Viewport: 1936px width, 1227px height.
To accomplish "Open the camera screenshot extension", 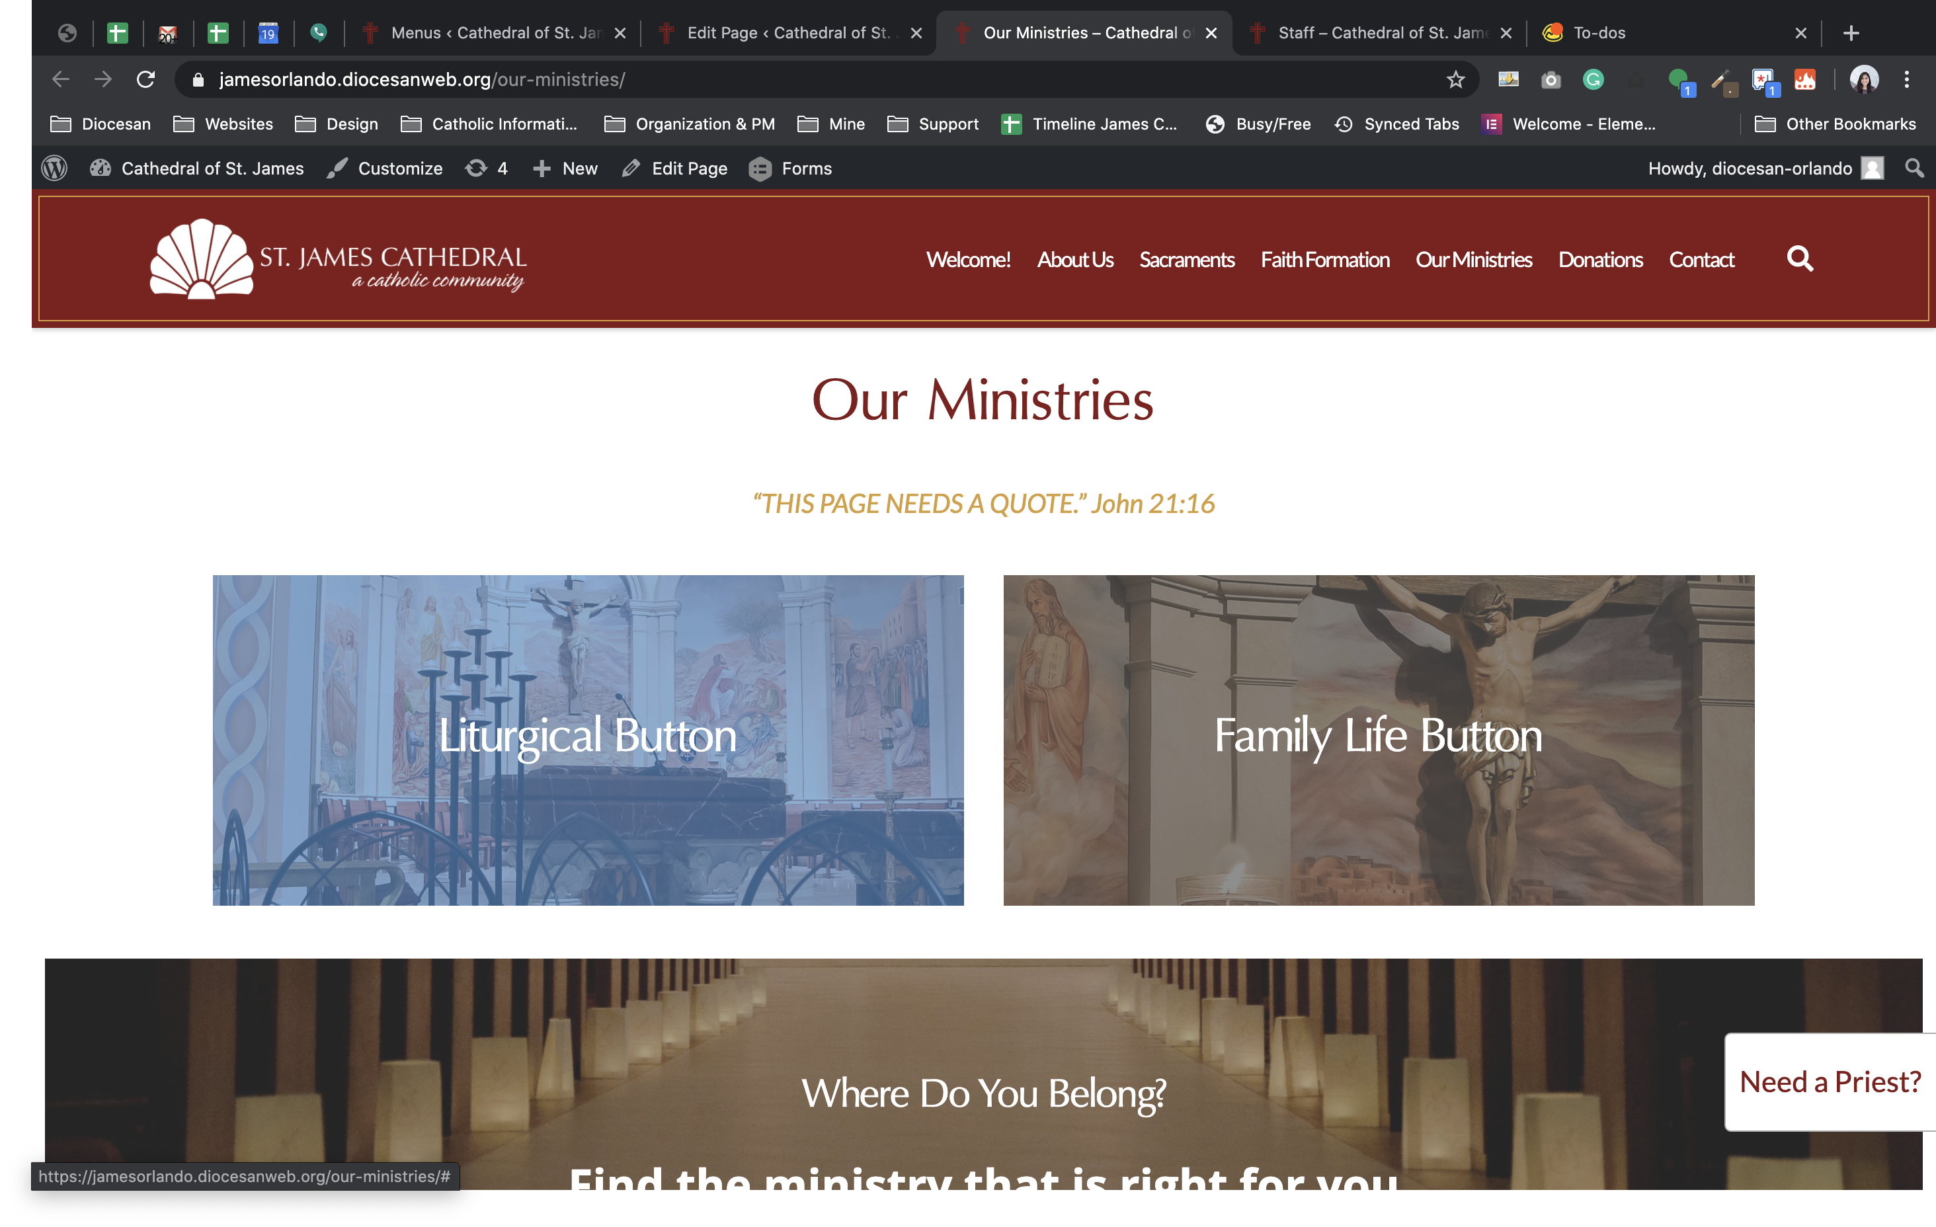I will 1551,79.
